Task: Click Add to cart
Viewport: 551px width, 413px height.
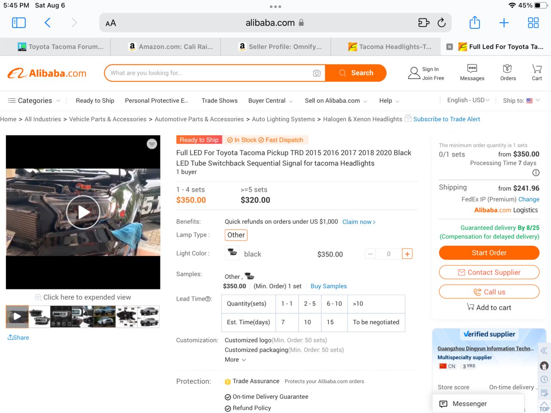Action: coord(489,308)
